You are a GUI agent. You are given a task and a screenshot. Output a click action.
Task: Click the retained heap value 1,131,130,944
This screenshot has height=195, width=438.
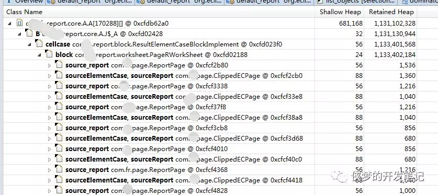(x=395, y=34)
